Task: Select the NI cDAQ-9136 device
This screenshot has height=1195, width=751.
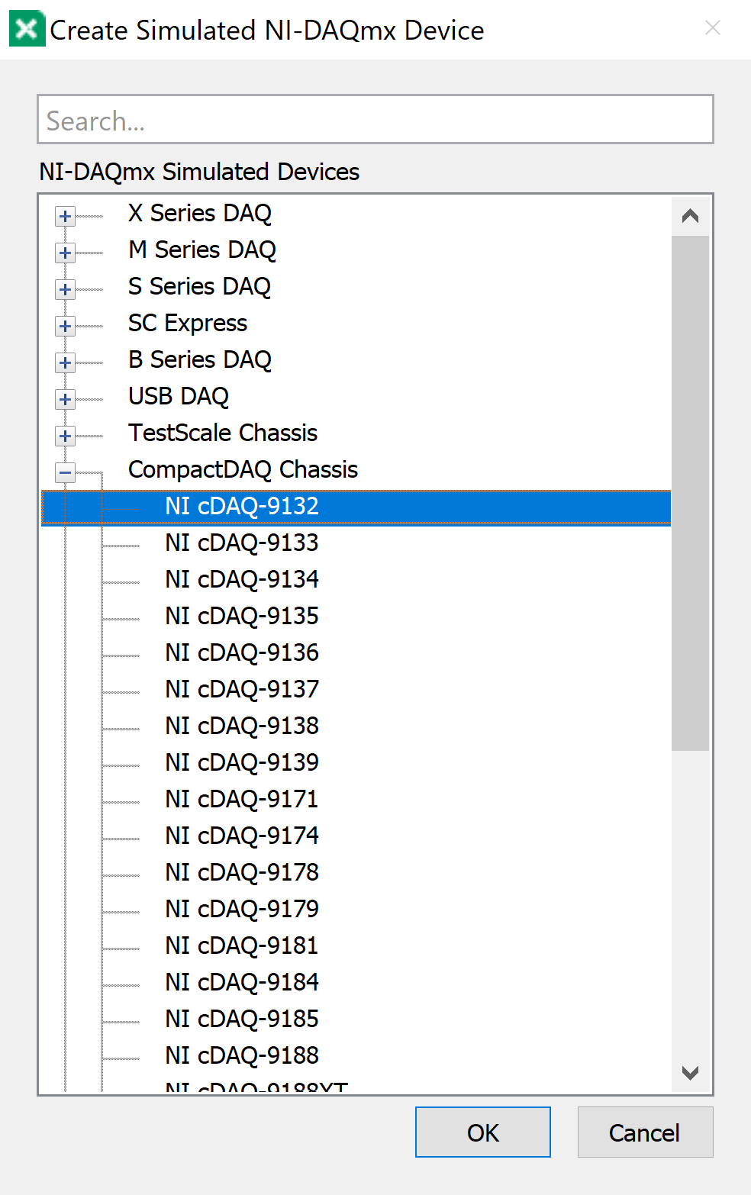Action: pyautogui.click(x=241, y=652)
